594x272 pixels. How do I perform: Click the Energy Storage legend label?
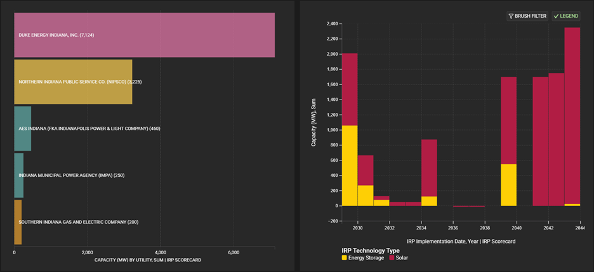click(x=366, y=258)
